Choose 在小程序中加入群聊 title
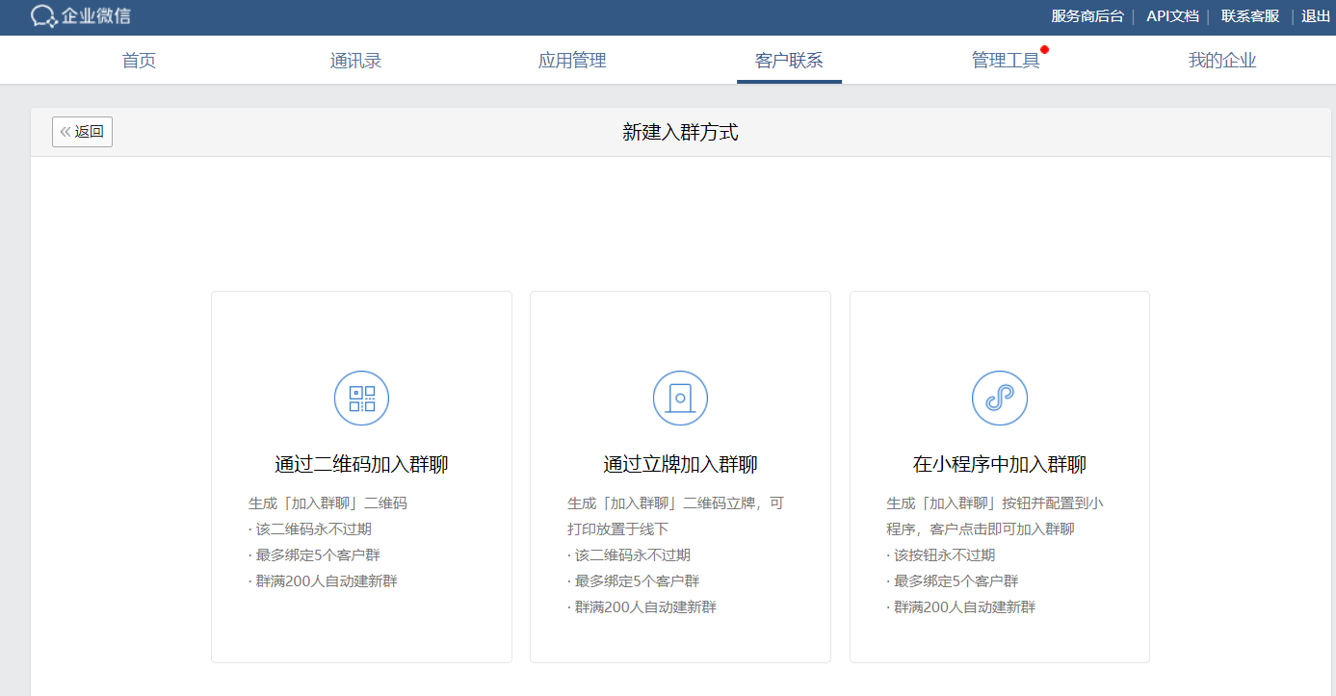 tap(1000, 465)
